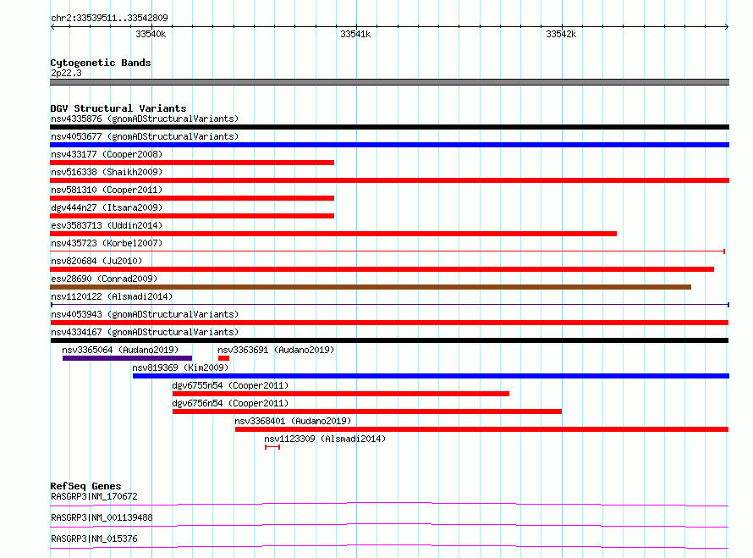Viewport: 753px width, 558px height.
Task: Click the red bar under nsv820684
Action: pyautogui.click(x=382, y=269)
